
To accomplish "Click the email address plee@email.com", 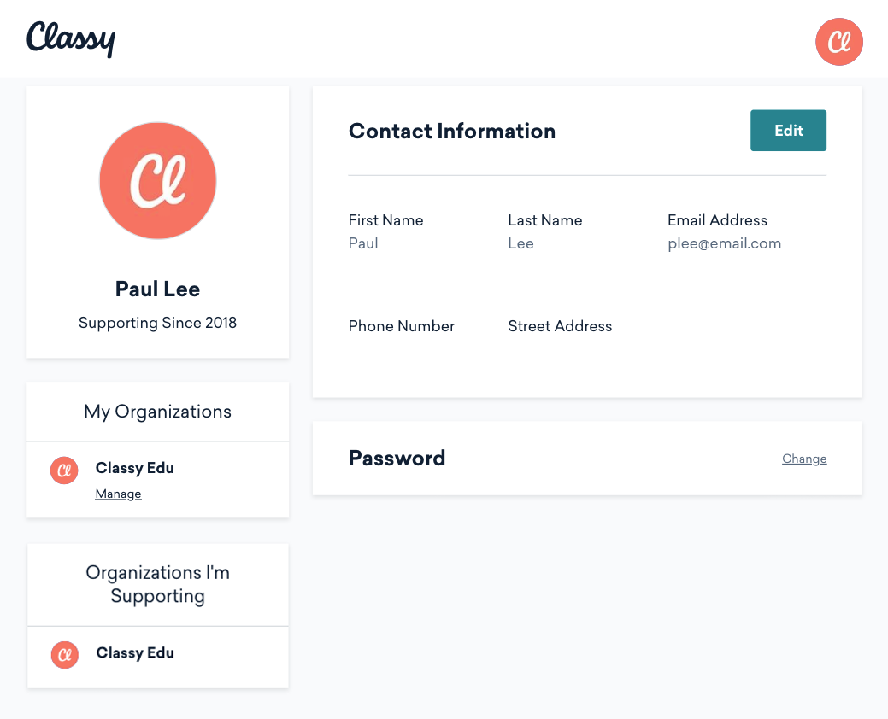I will click(724, 244).
